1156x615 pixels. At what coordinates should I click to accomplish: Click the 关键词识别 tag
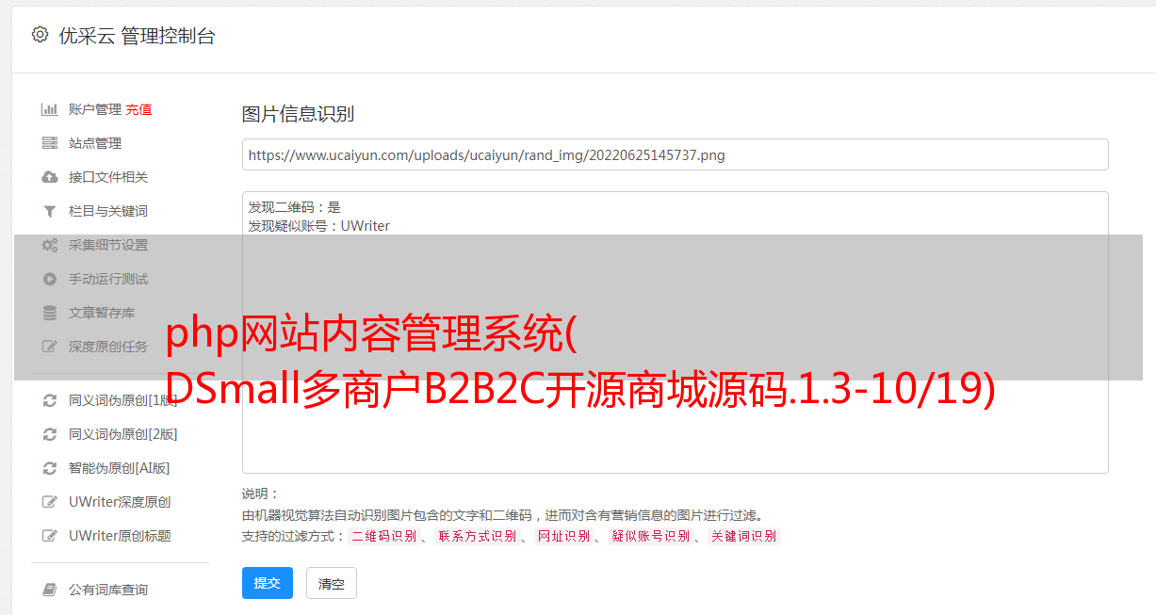(744, 536)
